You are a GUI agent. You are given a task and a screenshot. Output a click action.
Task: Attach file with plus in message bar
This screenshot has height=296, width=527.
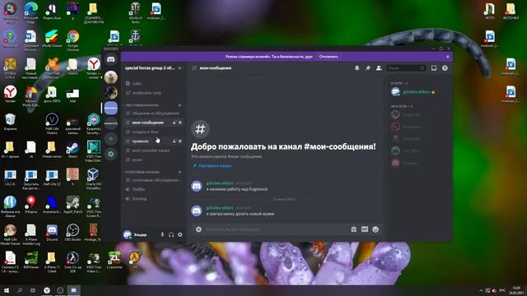198,229
